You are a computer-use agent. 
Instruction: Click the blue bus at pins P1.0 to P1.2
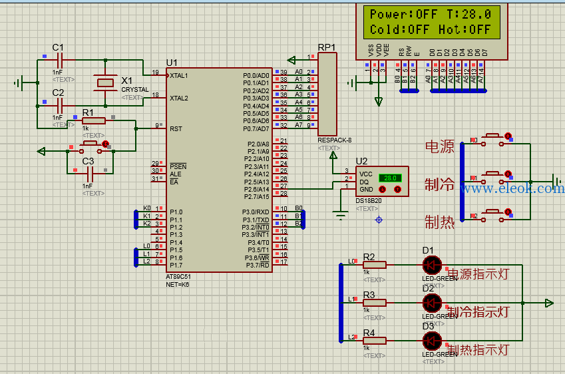[136, 220]
